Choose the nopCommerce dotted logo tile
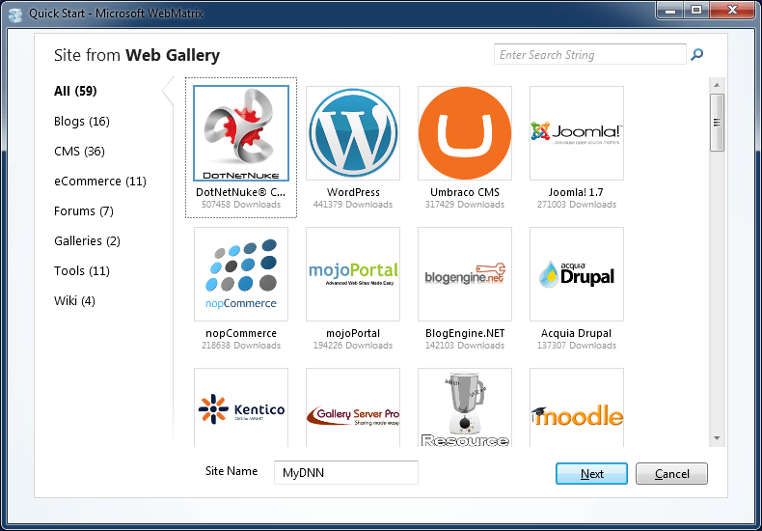The width and height of the screenshot is (762, 531). coord(241,274)
